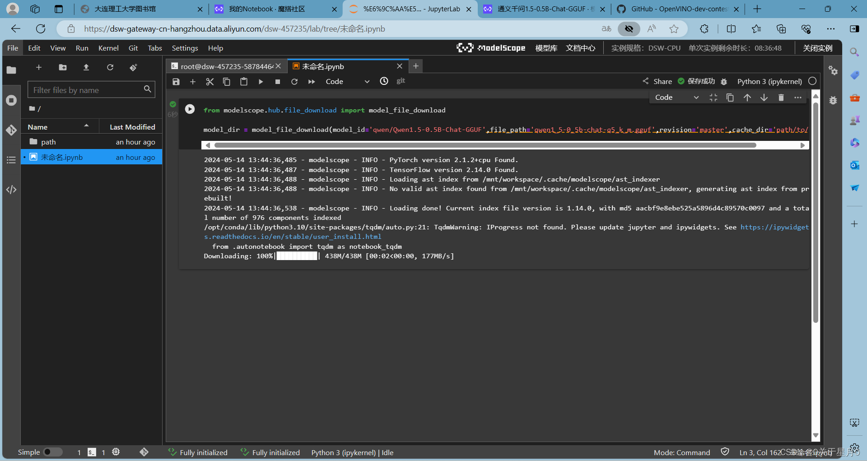Screen dimensions: 867x461
Task: Click the horizontal scrollbar of the code cell
Action: click(485, 145)
